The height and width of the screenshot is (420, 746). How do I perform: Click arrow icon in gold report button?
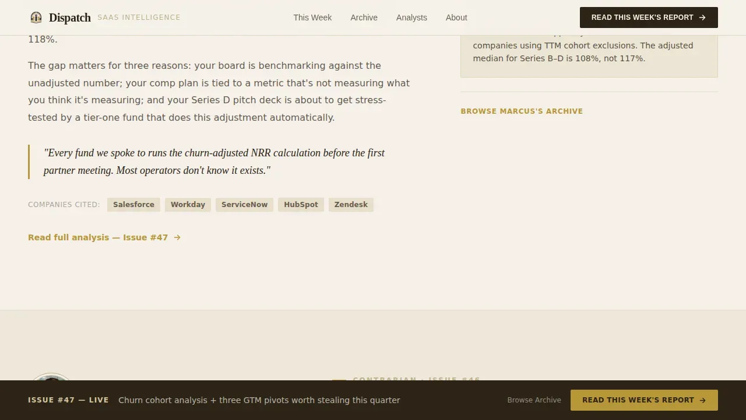point(702,400)
